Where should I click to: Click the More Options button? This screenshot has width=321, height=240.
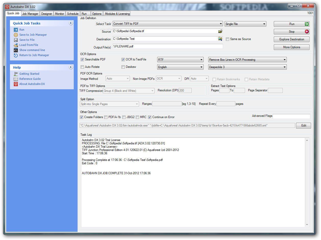(x=292, y=47)
